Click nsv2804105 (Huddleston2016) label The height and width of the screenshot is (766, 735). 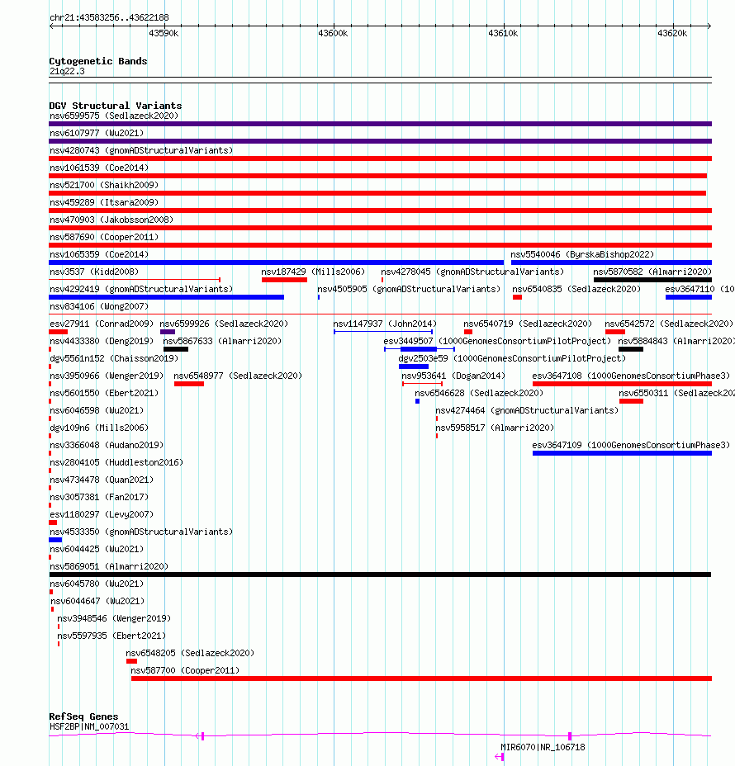116,462
